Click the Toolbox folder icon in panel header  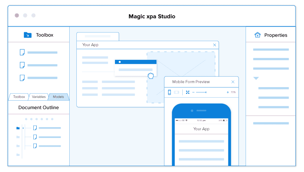coord(28,35)
